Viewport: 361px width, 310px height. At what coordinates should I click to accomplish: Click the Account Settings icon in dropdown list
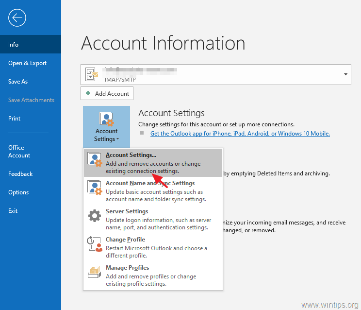point(95,159)
